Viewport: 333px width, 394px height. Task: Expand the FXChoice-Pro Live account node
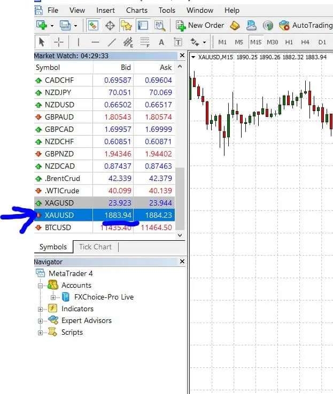(x=53, y=297)
